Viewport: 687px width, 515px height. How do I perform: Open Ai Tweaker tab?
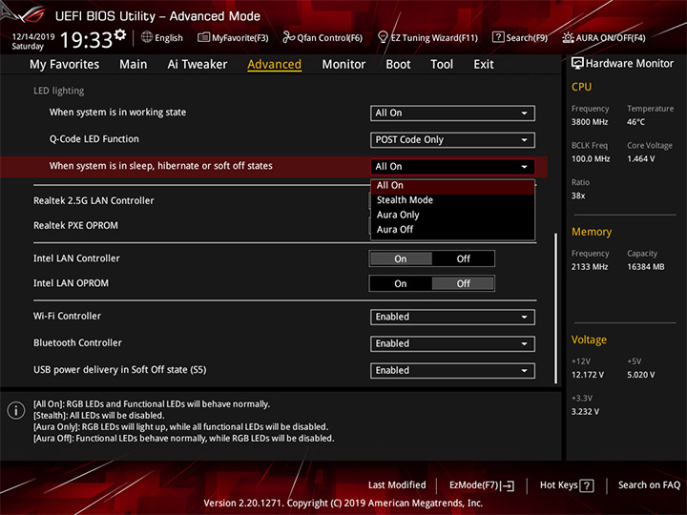(198, 65)
